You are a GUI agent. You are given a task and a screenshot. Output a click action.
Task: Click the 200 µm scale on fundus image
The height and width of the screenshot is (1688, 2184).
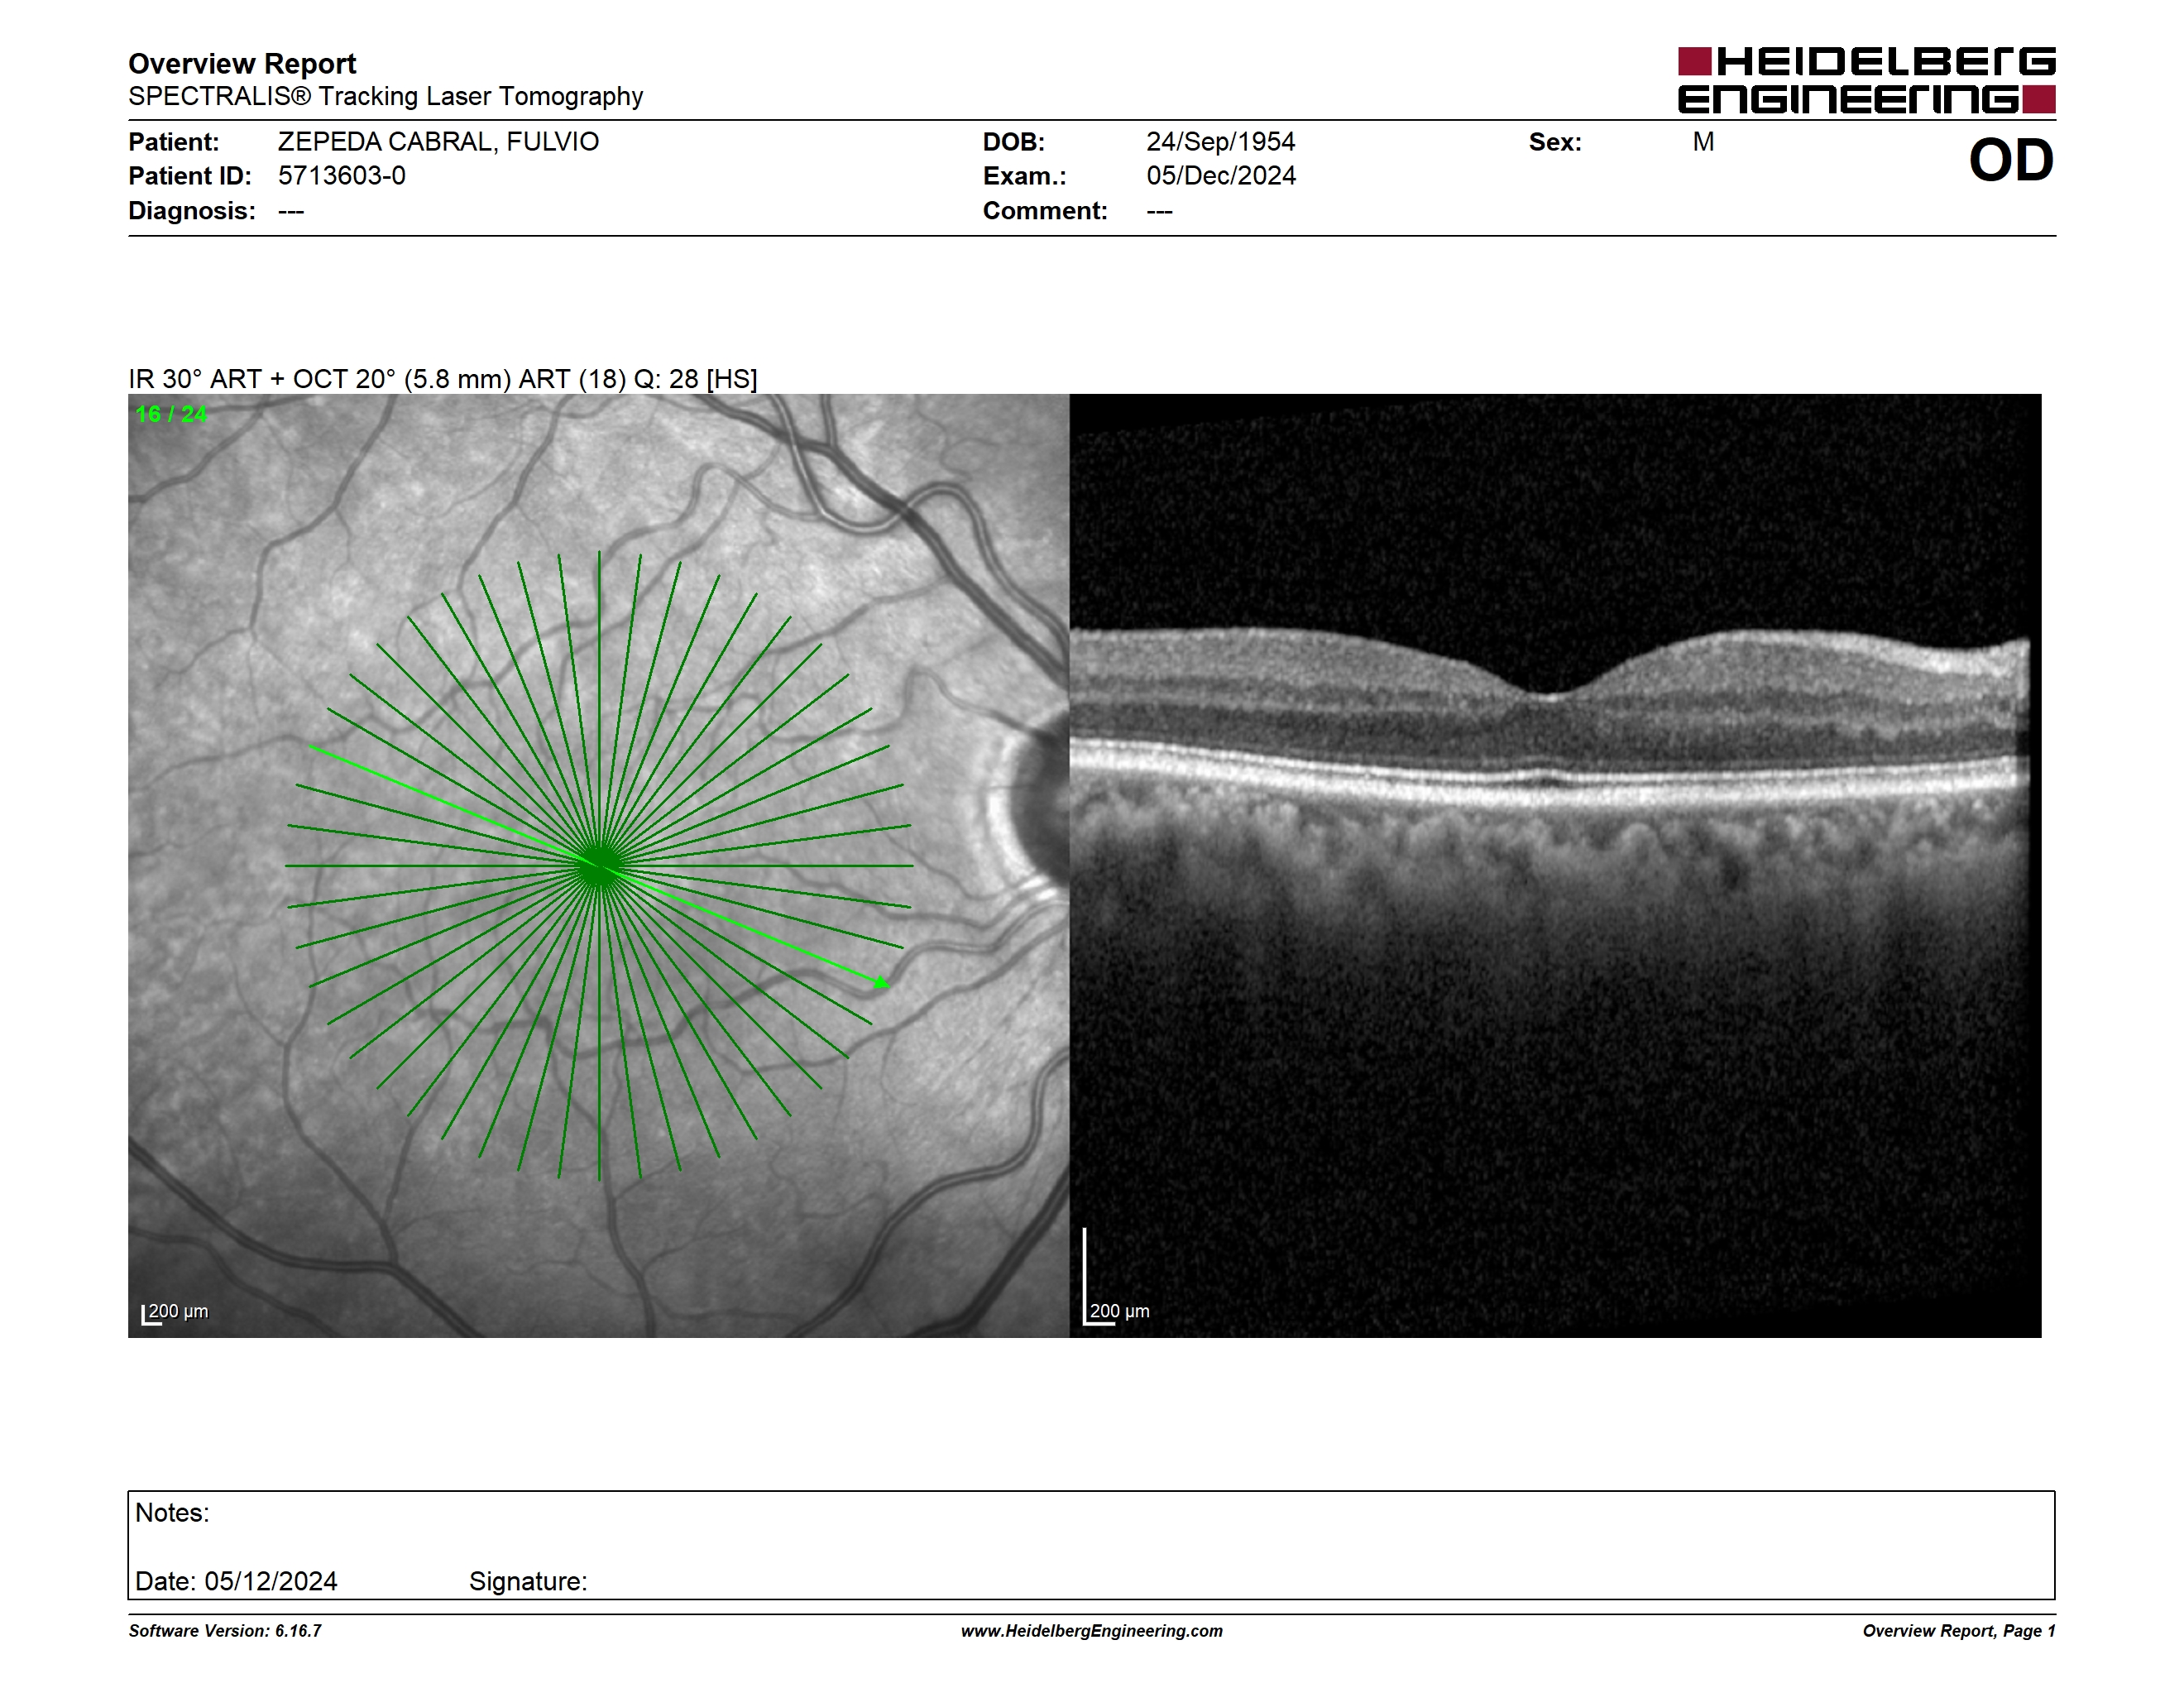point(175,1313)
